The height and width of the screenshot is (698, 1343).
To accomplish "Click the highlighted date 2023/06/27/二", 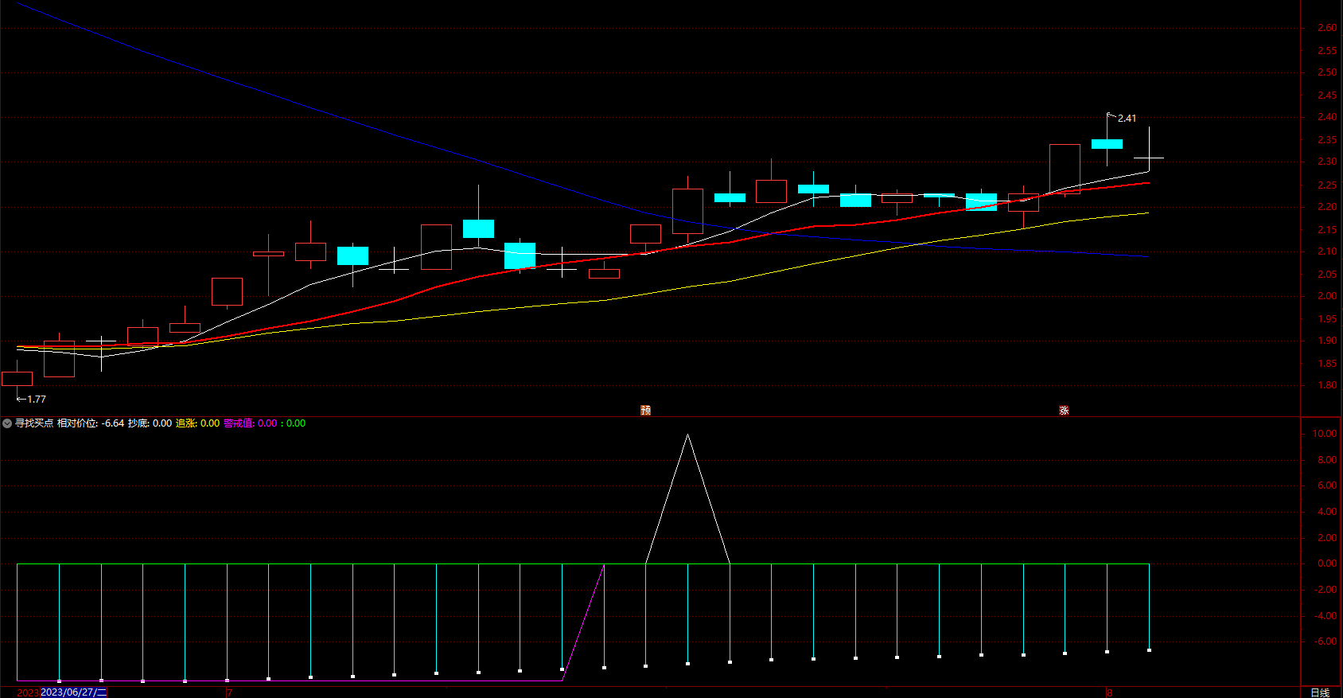I will click(73, 692).
